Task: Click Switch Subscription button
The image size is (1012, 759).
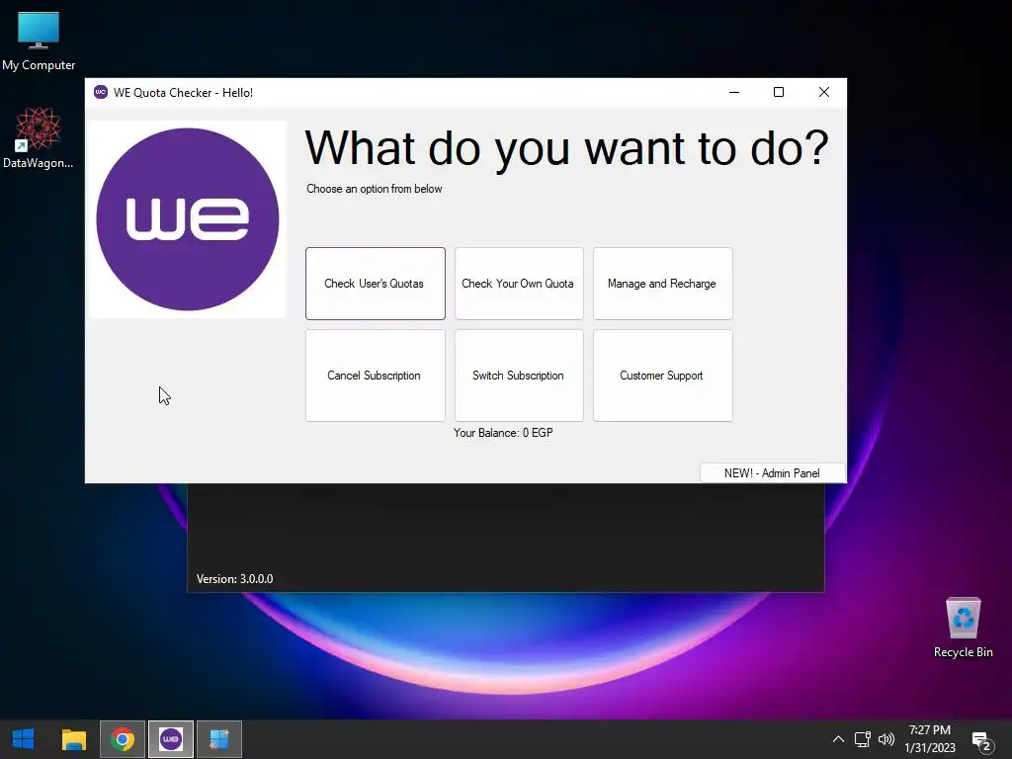Action: [x=518, y=376]
